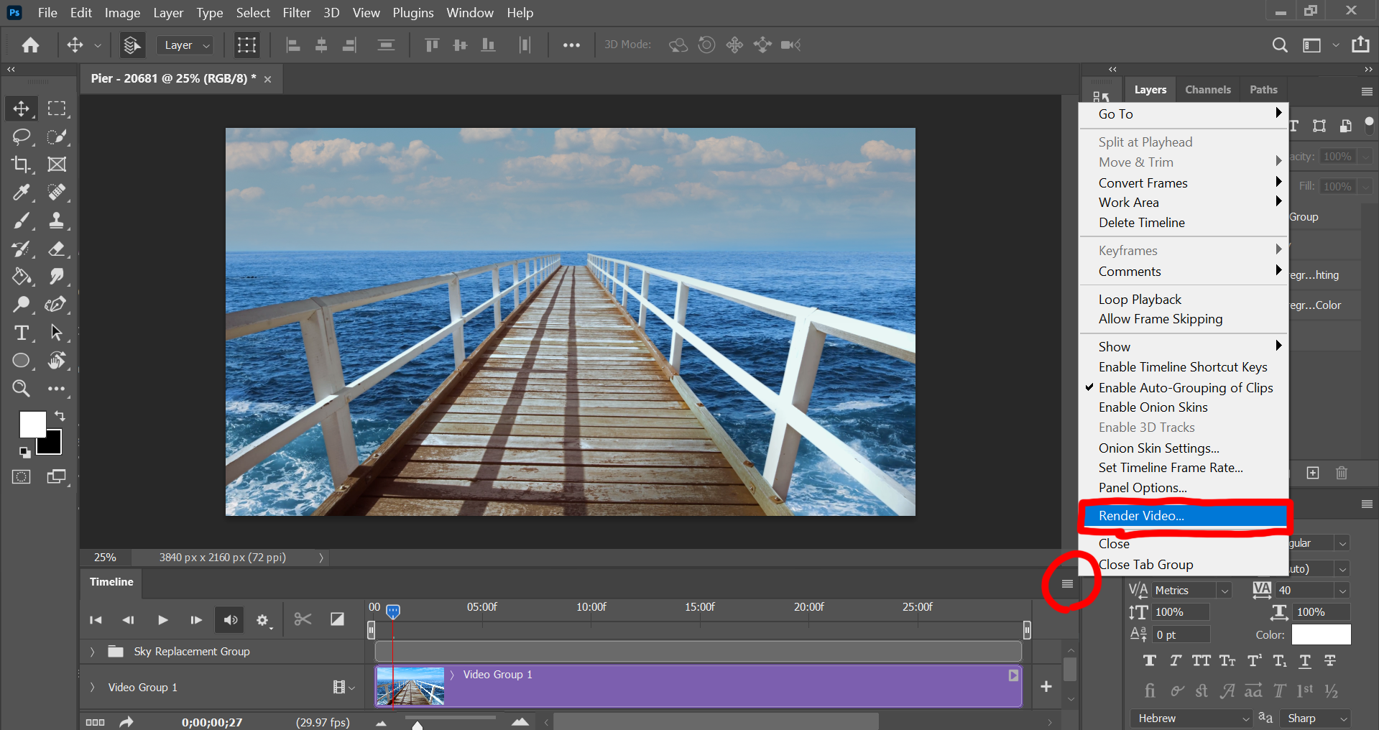
Task: Open the Hebrew language dropdown
Action: [1191, 719]
